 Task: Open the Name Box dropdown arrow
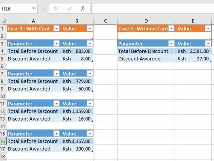[33, 9]
